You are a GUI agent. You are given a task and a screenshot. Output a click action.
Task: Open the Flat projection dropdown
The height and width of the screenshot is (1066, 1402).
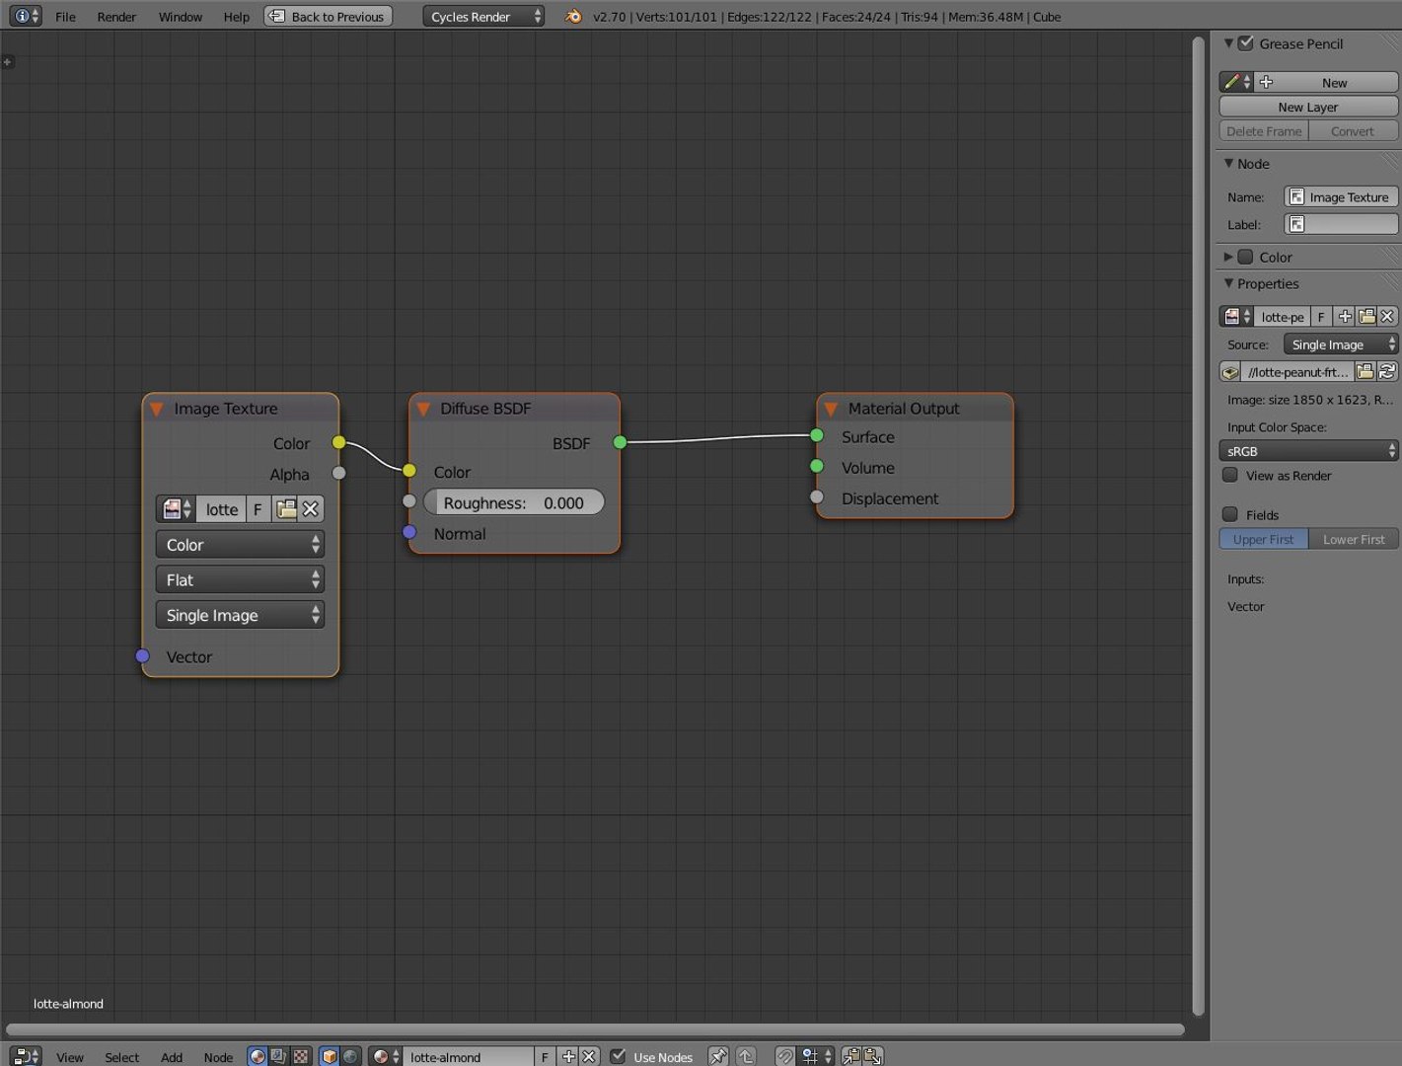point(240,580)
